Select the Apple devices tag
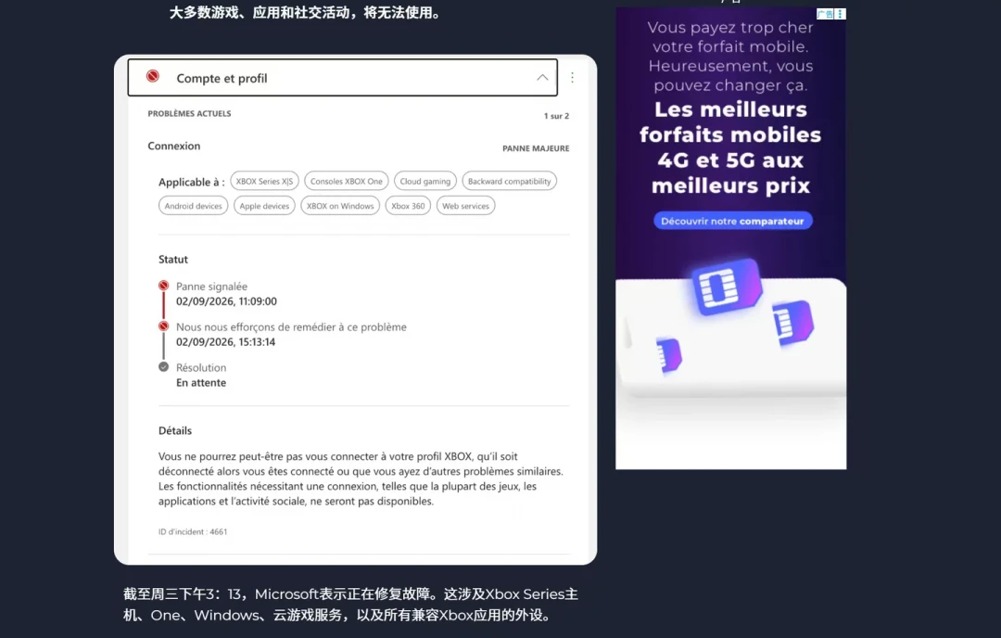The image size is (1001, 638). [x=264, y=206]
